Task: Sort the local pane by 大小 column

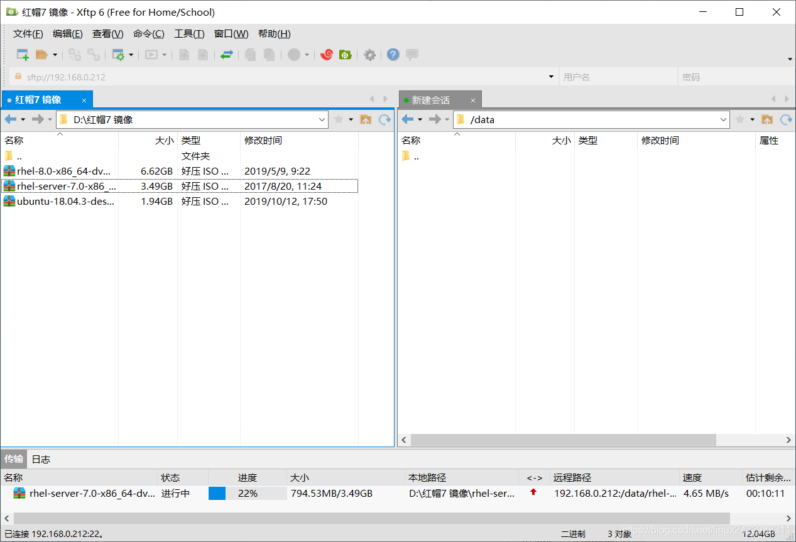Action: 148,141
